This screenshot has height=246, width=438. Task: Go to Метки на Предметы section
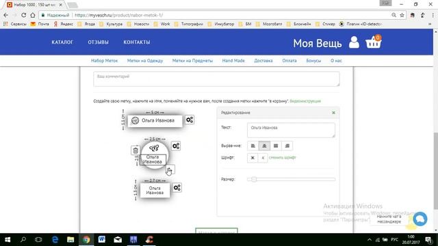[x=192, y=61]
